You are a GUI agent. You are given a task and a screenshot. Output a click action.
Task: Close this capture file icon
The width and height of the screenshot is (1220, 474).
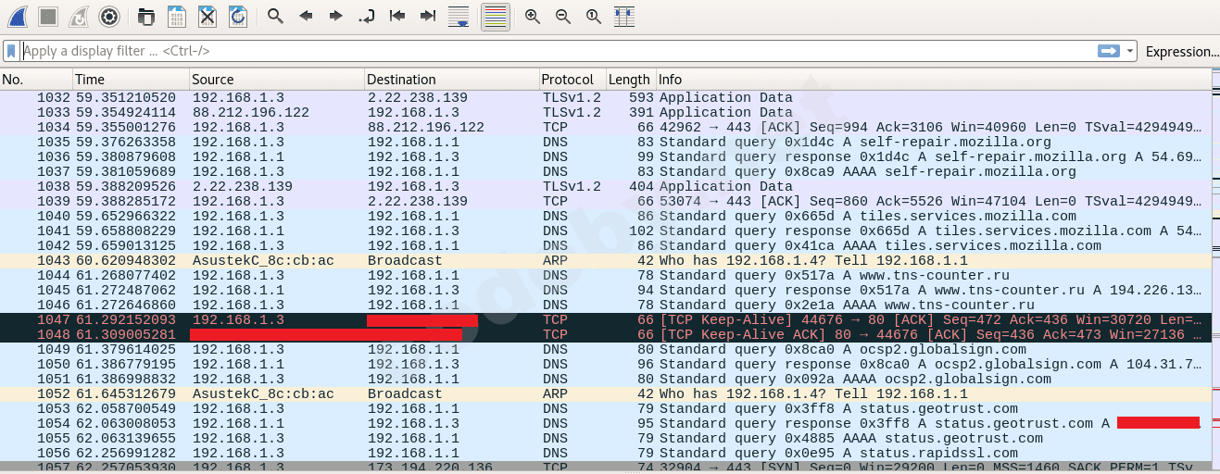208,16
